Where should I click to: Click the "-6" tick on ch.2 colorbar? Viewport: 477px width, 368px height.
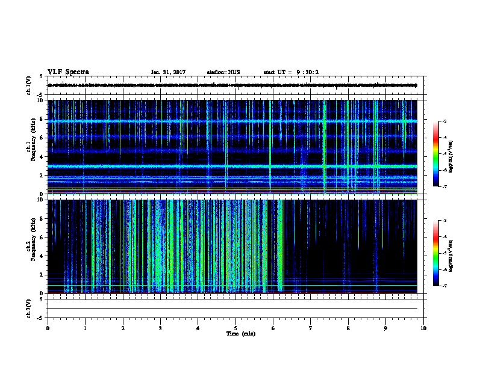click(x=444, y=269)
